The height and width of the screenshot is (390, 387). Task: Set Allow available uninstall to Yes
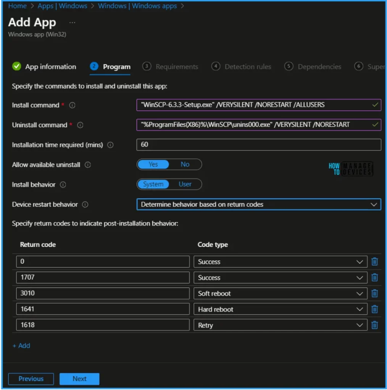(153, 165)
